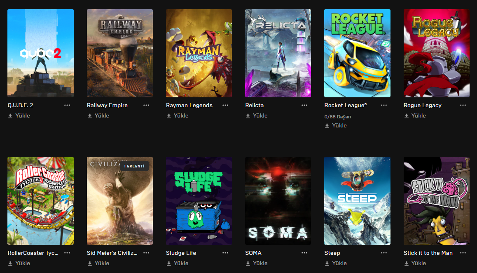Click Yükle under Rogue Legacy
The height and width of the screenshot is (273, 477).
[x=415, y=116]
